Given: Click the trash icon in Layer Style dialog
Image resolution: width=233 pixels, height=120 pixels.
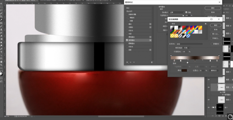Looking at the screenshot, I should tap(152, 62).
